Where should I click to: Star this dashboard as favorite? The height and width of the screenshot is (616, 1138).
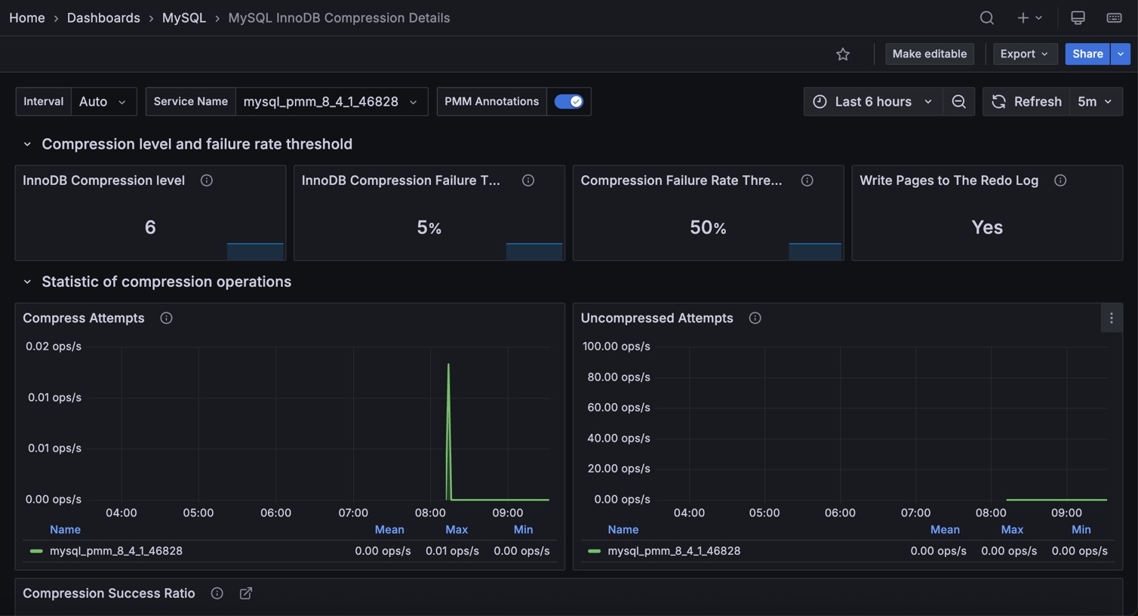(x=843, y=54)
